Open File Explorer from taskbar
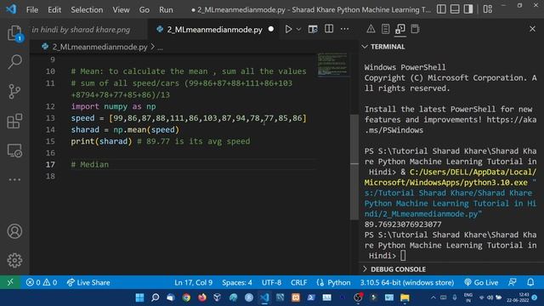 coord(405,297)
